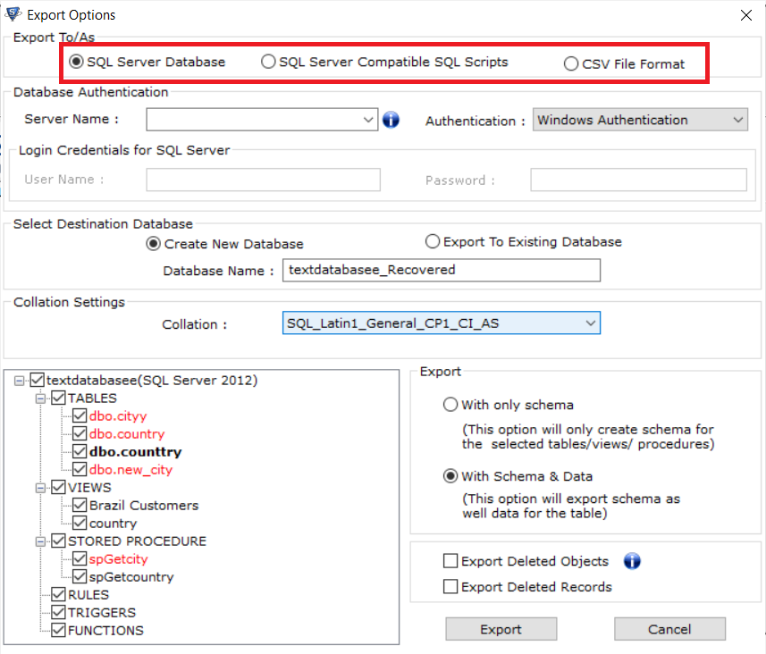The image size is (766, 654).
Task: Click inside the Database Name field
Action: coord(442,270)
